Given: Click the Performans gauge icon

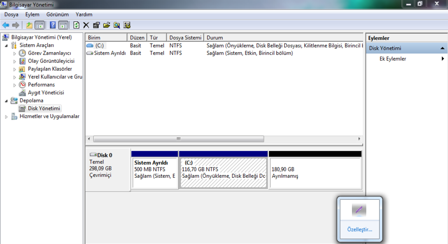Looking at the screenshot, I should point(22,85).
